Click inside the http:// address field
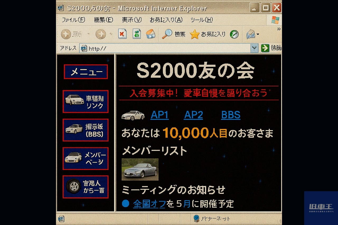 point(169,48)
